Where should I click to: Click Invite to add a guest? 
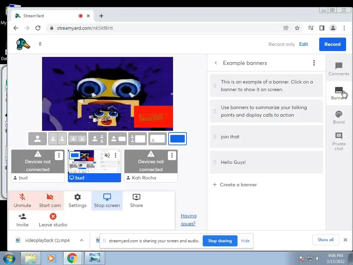(x=22, y=220)
